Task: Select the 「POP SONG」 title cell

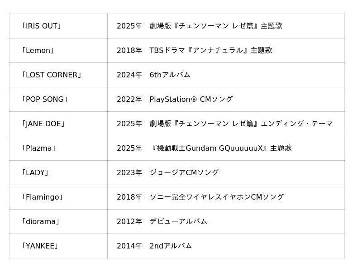Action: (x=44, y=100)
